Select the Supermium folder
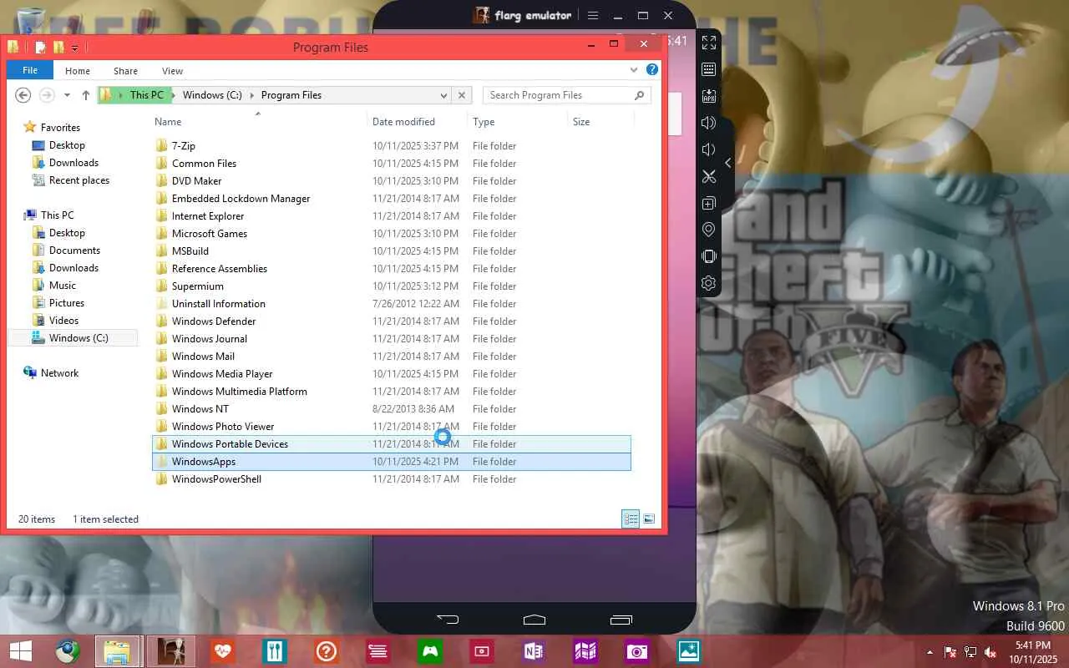This screenshot has height=668, width=1069. pos(392,286)
